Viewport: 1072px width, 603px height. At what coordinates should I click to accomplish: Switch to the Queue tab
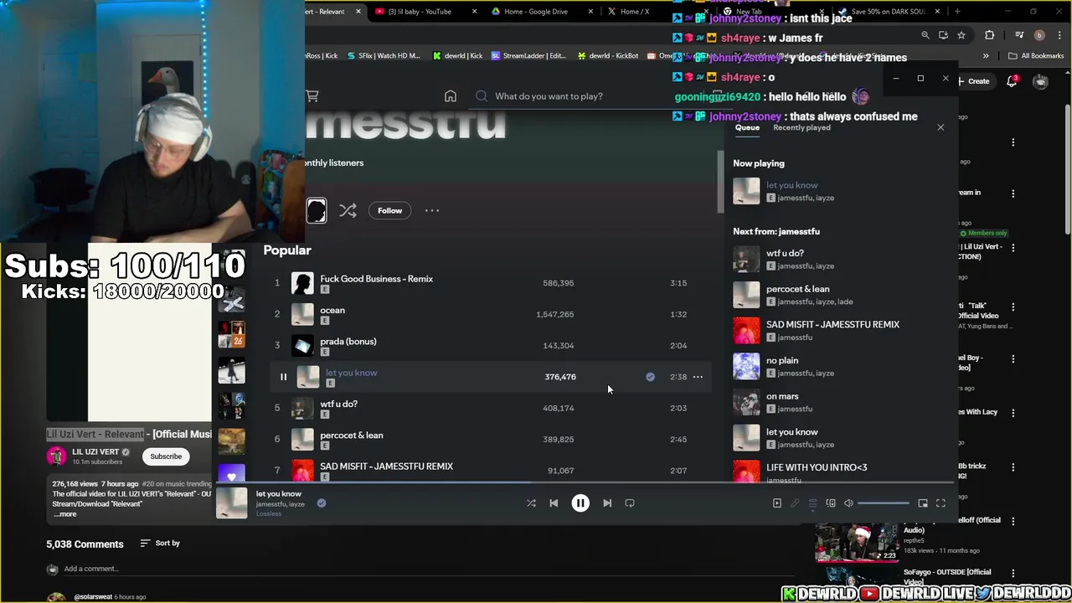747,127
